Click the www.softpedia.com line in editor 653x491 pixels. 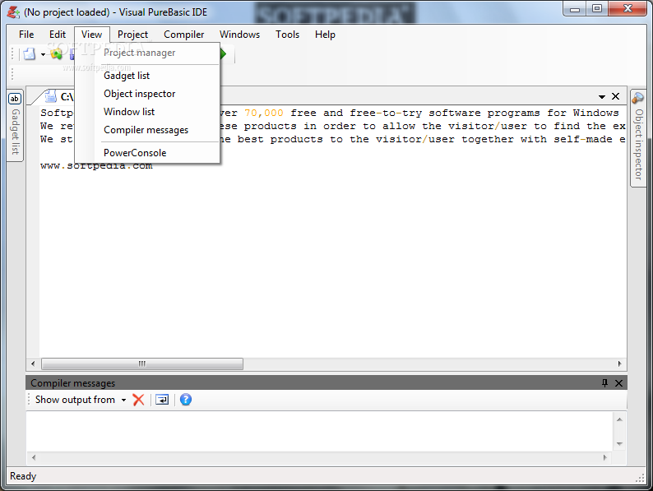click(96, 166)
